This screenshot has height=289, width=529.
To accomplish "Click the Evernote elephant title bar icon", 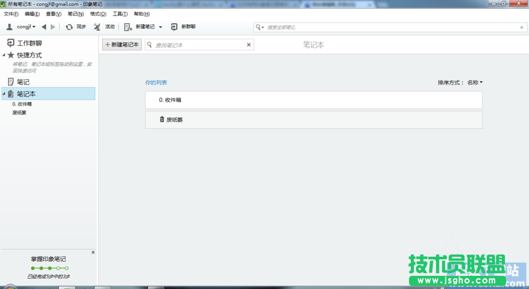I will pyautogui.click(x=3, y=4).
